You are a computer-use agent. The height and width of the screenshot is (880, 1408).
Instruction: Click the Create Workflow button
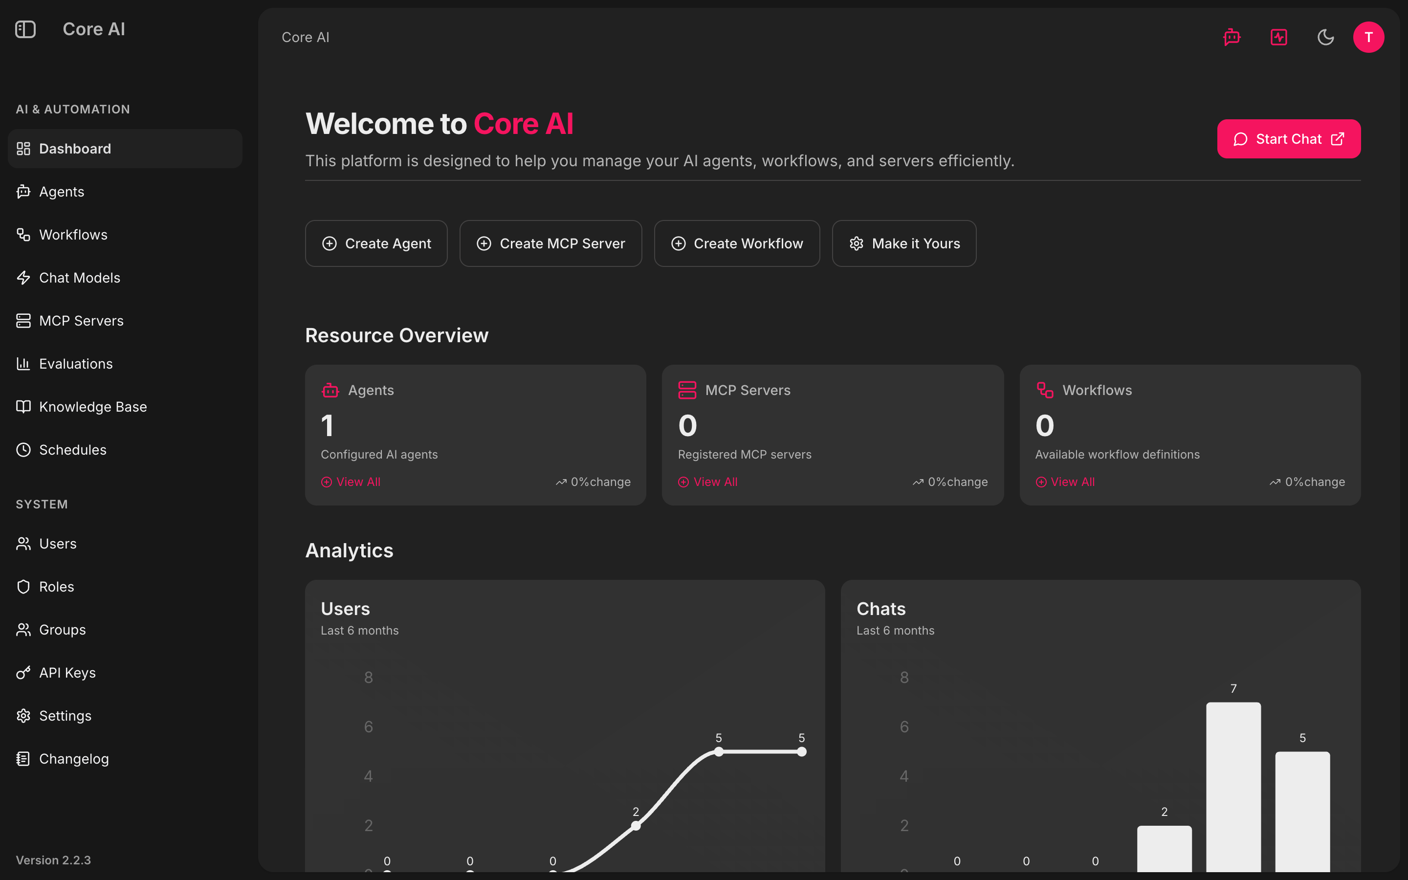[737, 243]
